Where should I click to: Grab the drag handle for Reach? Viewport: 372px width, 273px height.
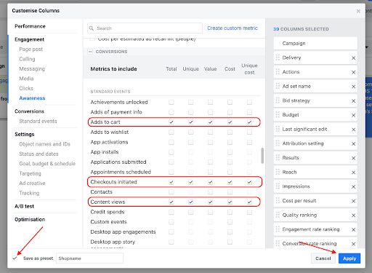point(278,172)
